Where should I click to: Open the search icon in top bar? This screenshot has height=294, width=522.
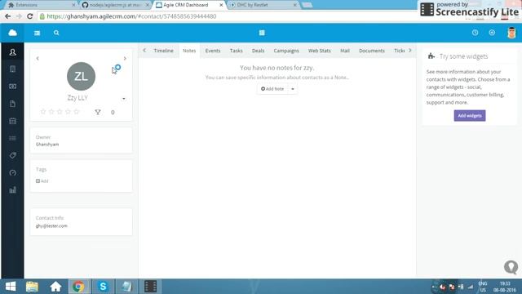[56, 33]
